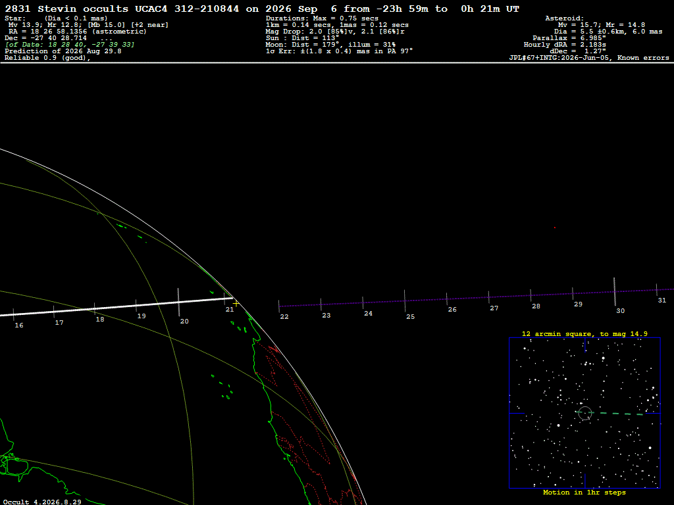The width and height of the screenshot is (674, 505).
Task: Click the JPL#67+INTG orbit source text
Action: click(559, 58)
